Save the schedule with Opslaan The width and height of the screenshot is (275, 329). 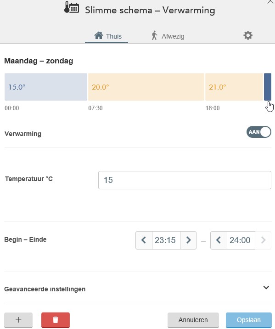248,320
